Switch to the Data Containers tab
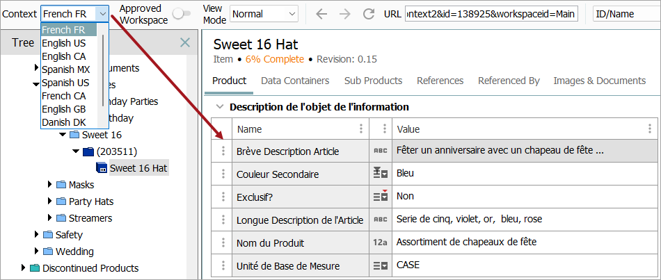Image resolution: width=661 pixels, height=280 pixels. (295, 81)
